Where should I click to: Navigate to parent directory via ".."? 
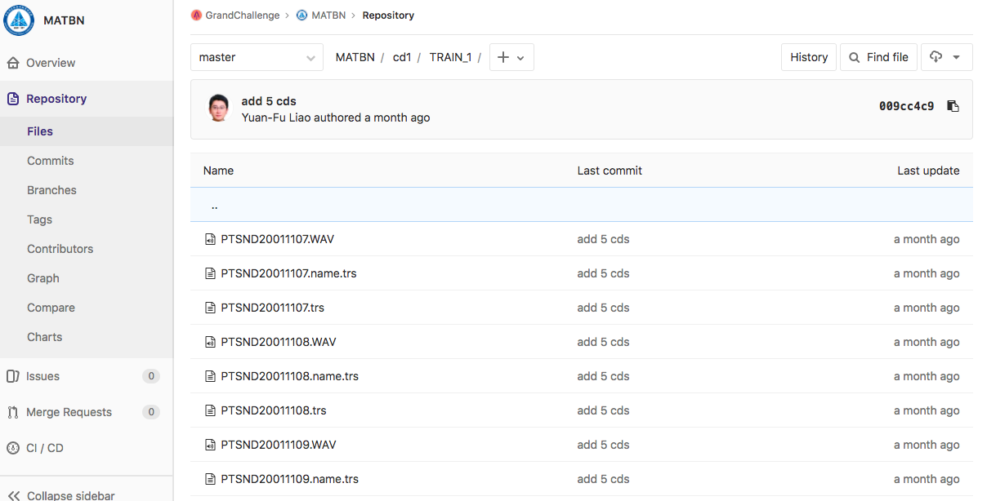tap(214, 206)
